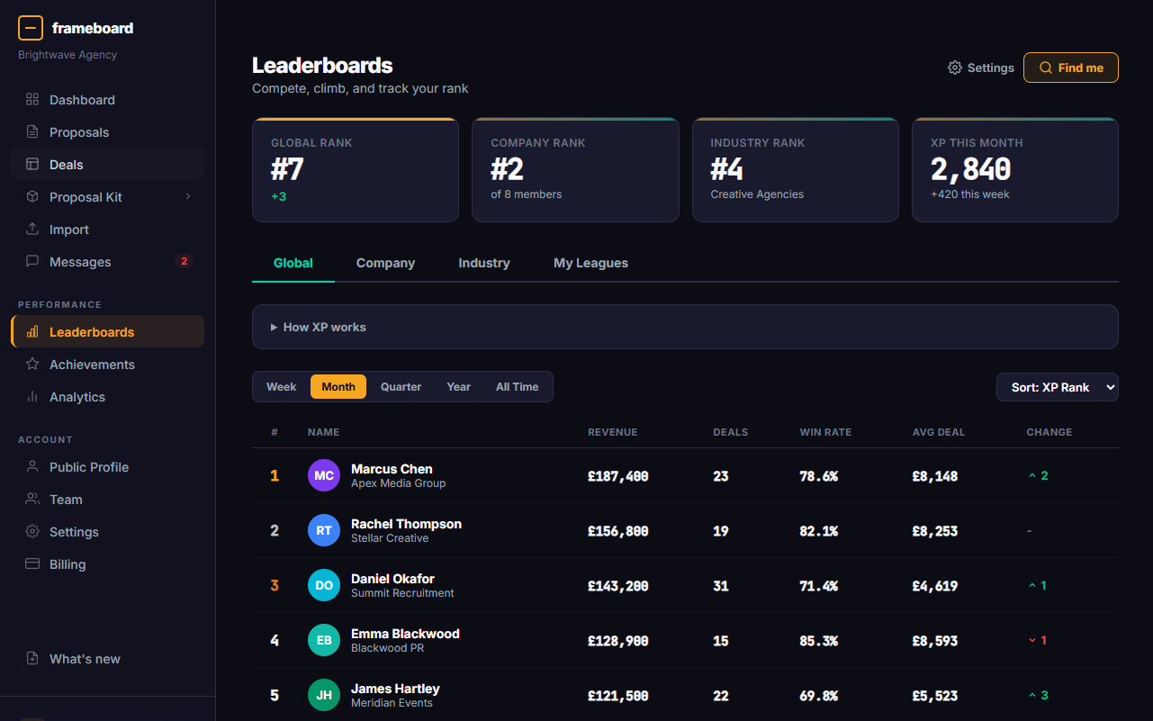Click Daniel Okafor's DO avatar

click(324, 585)
